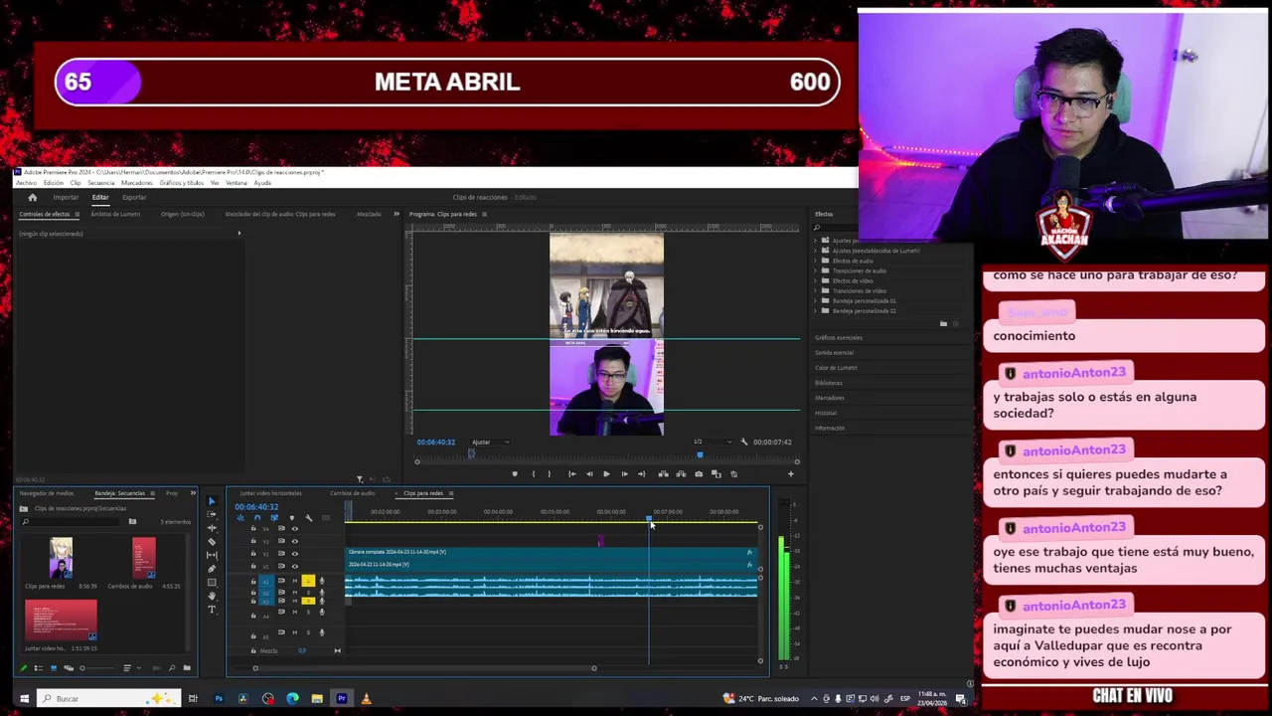This screenshot has height=716, width=1272.
Task: Select the Selection tool in timeline toolbar
Action: tap(212, 501)
